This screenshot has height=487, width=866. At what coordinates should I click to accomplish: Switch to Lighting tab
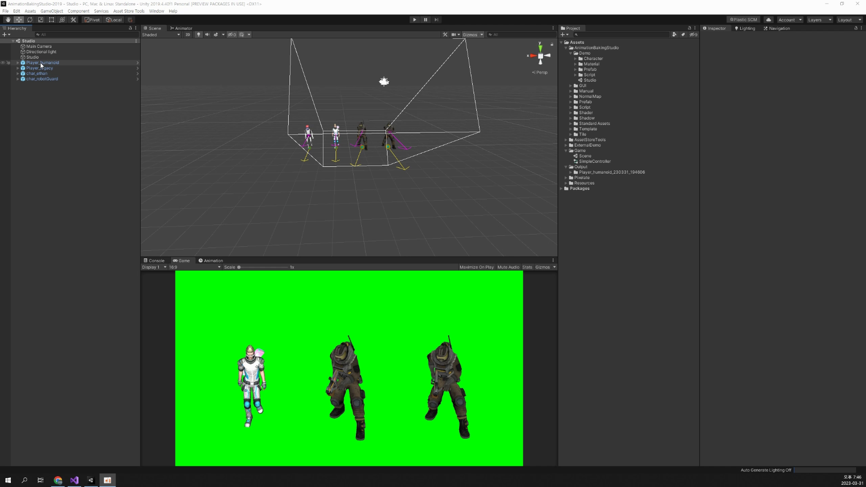click(744, 28)
